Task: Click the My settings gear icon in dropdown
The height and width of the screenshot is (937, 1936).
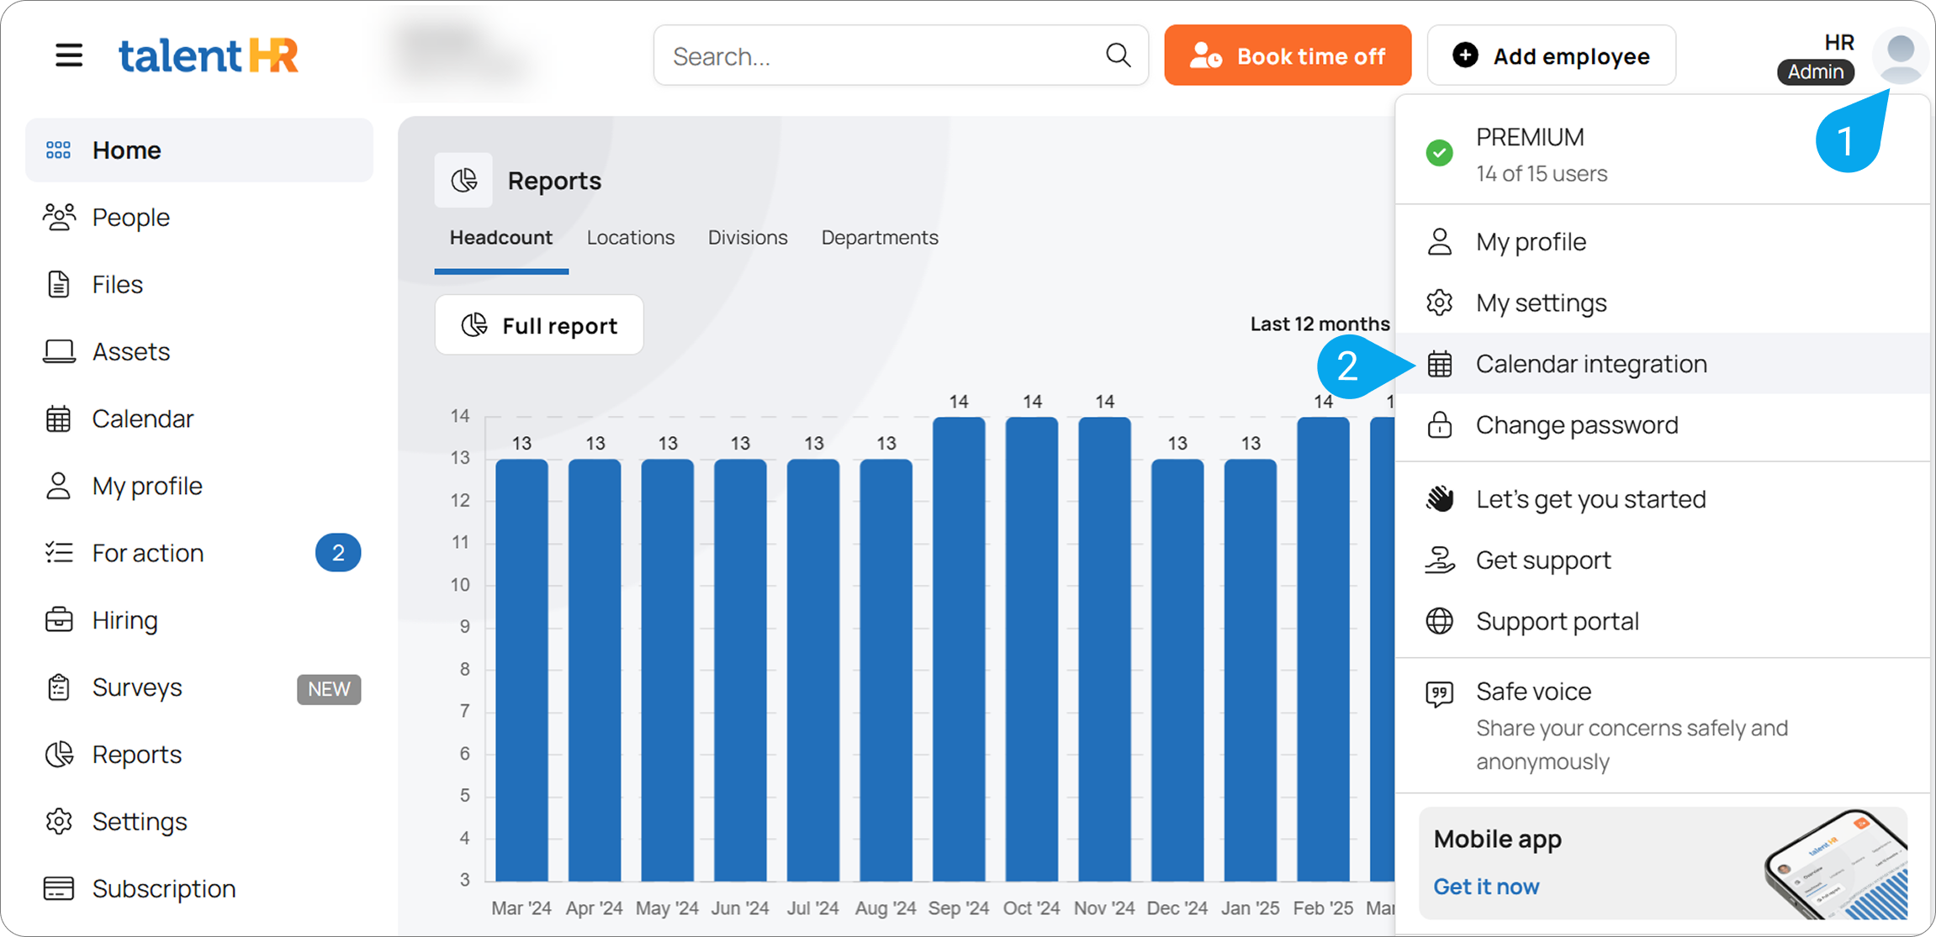Action: pos(1440,303)
